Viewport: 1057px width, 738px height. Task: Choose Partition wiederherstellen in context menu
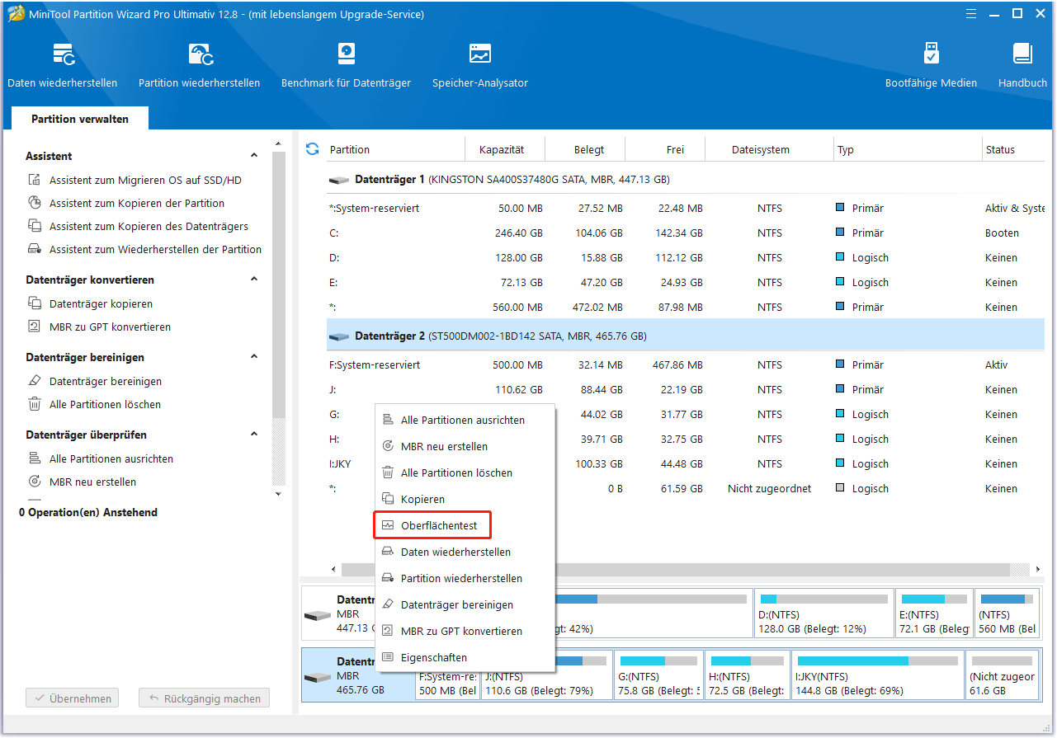465,578
